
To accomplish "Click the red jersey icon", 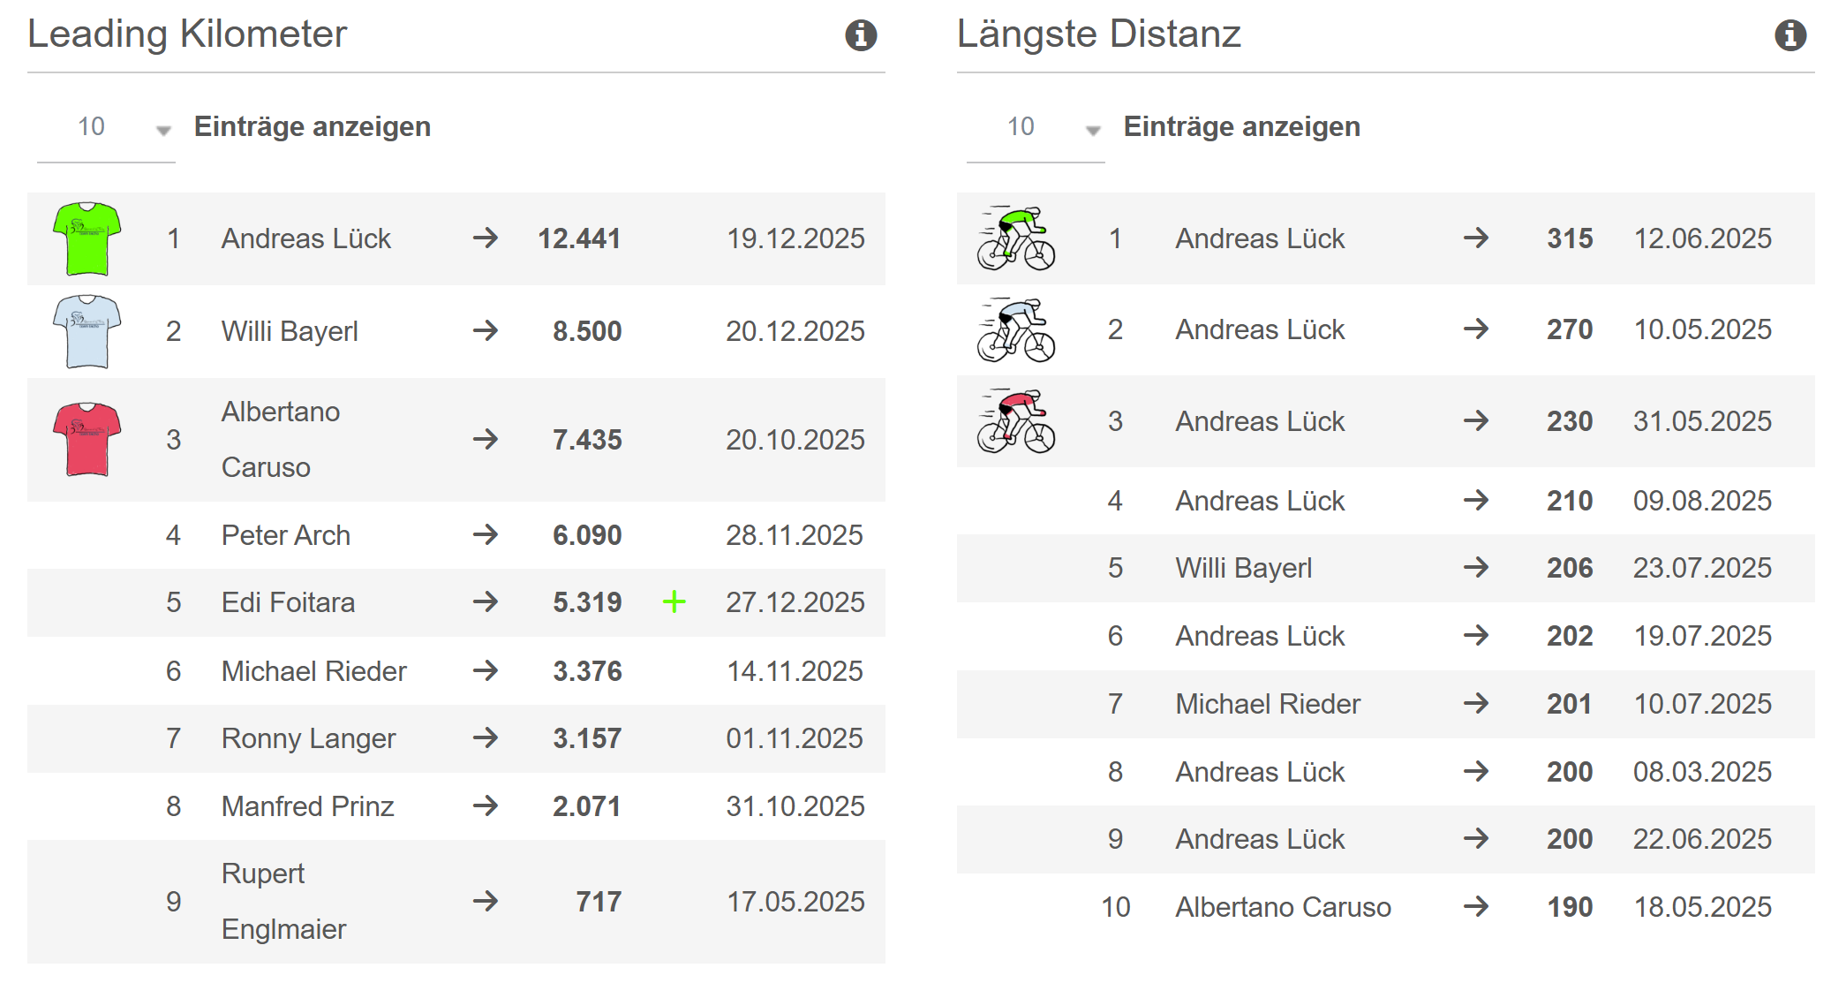I will point(87,439).
